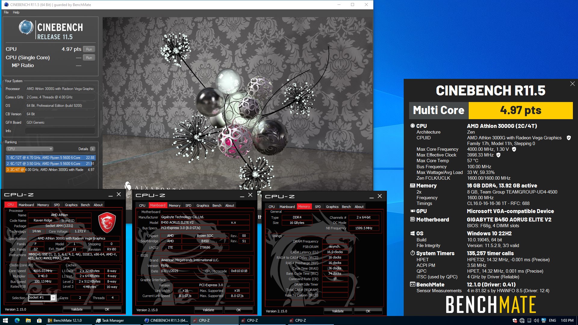Click the Windows logo icon beside OS heading

pos(412,233)
